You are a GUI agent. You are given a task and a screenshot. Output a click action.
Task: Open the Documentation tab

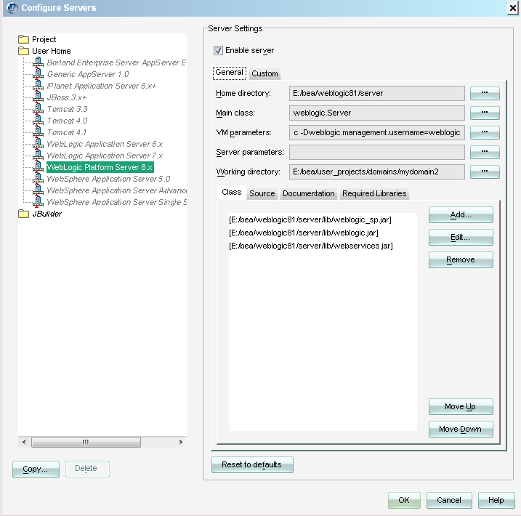click(x=308, y=193)
